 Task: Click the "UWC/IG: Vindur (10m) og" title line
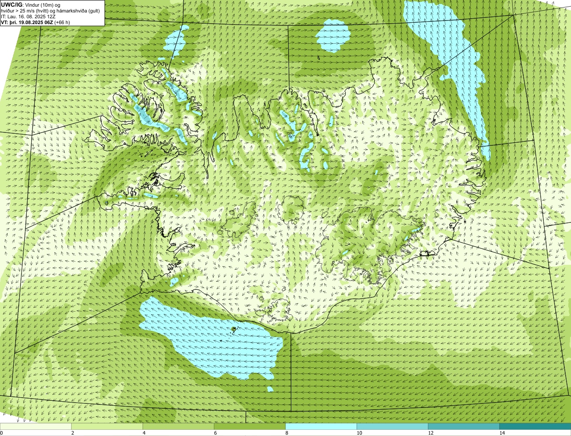point(30,5)
